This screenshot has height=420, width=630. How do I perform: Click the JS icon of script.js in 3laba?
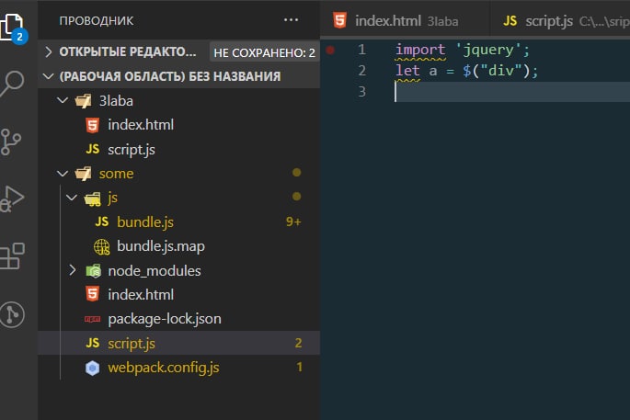pos(92,149)
